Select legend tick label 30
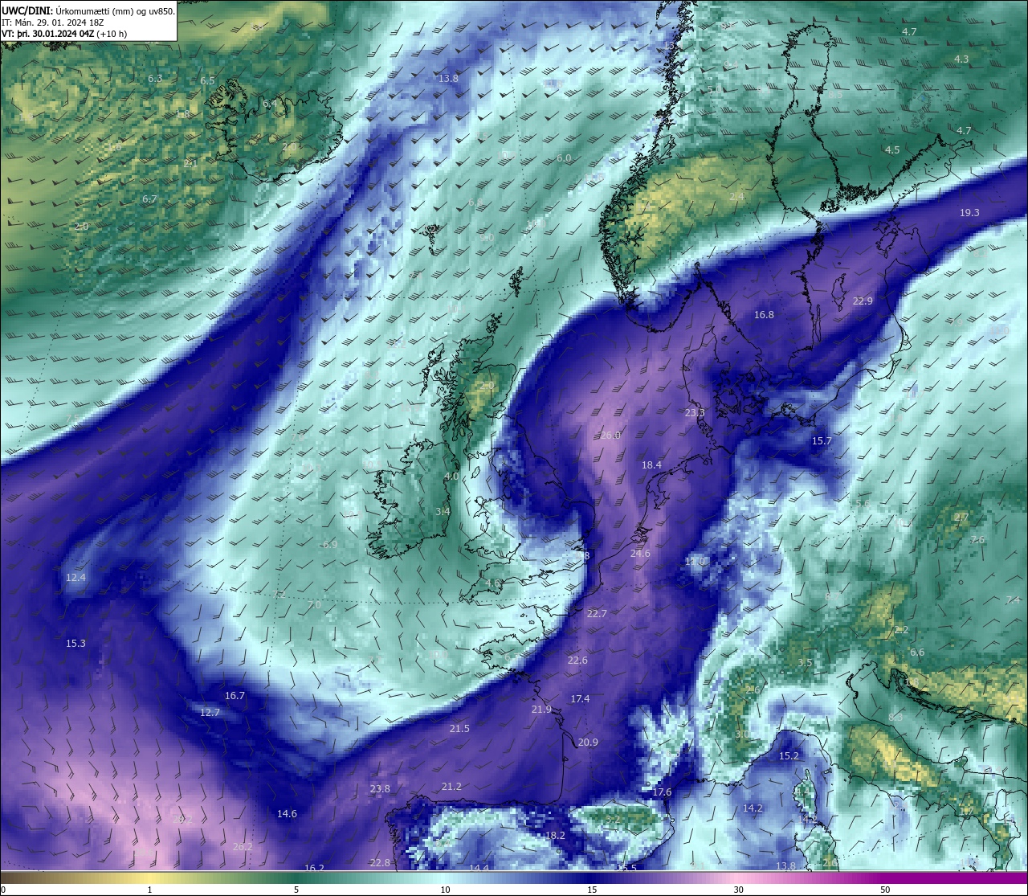The height and width of the screenshot is (896, 1028). pos(738,890)
